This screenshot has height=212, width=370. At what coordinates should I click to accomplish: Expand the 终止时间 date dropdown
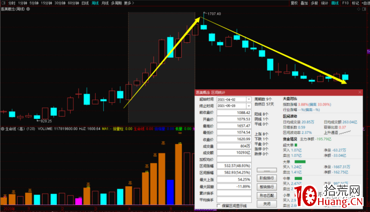[249, 106]
